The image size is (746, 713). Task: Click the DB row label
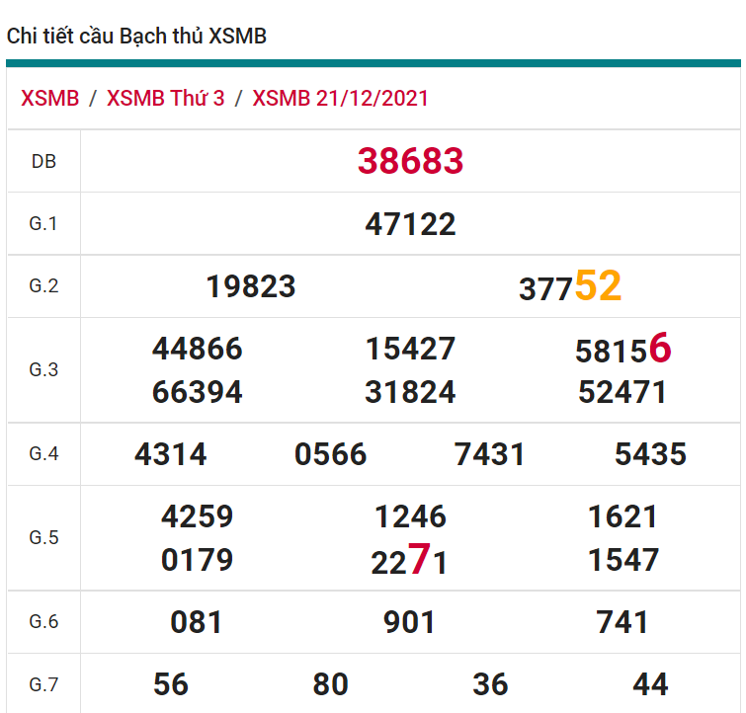pyautogui.click(x=43, y=161)
